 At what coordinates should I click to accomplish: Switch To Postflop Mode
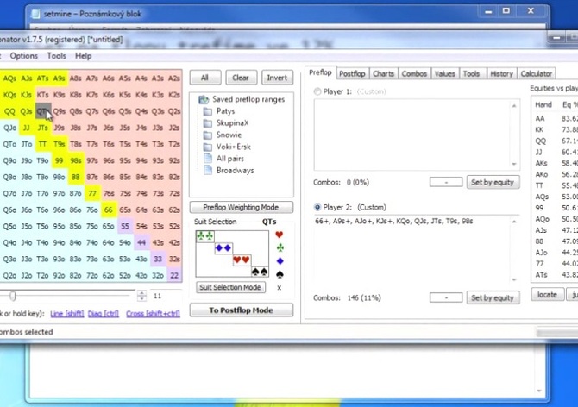pyautogui.click(x=241, y=310)
